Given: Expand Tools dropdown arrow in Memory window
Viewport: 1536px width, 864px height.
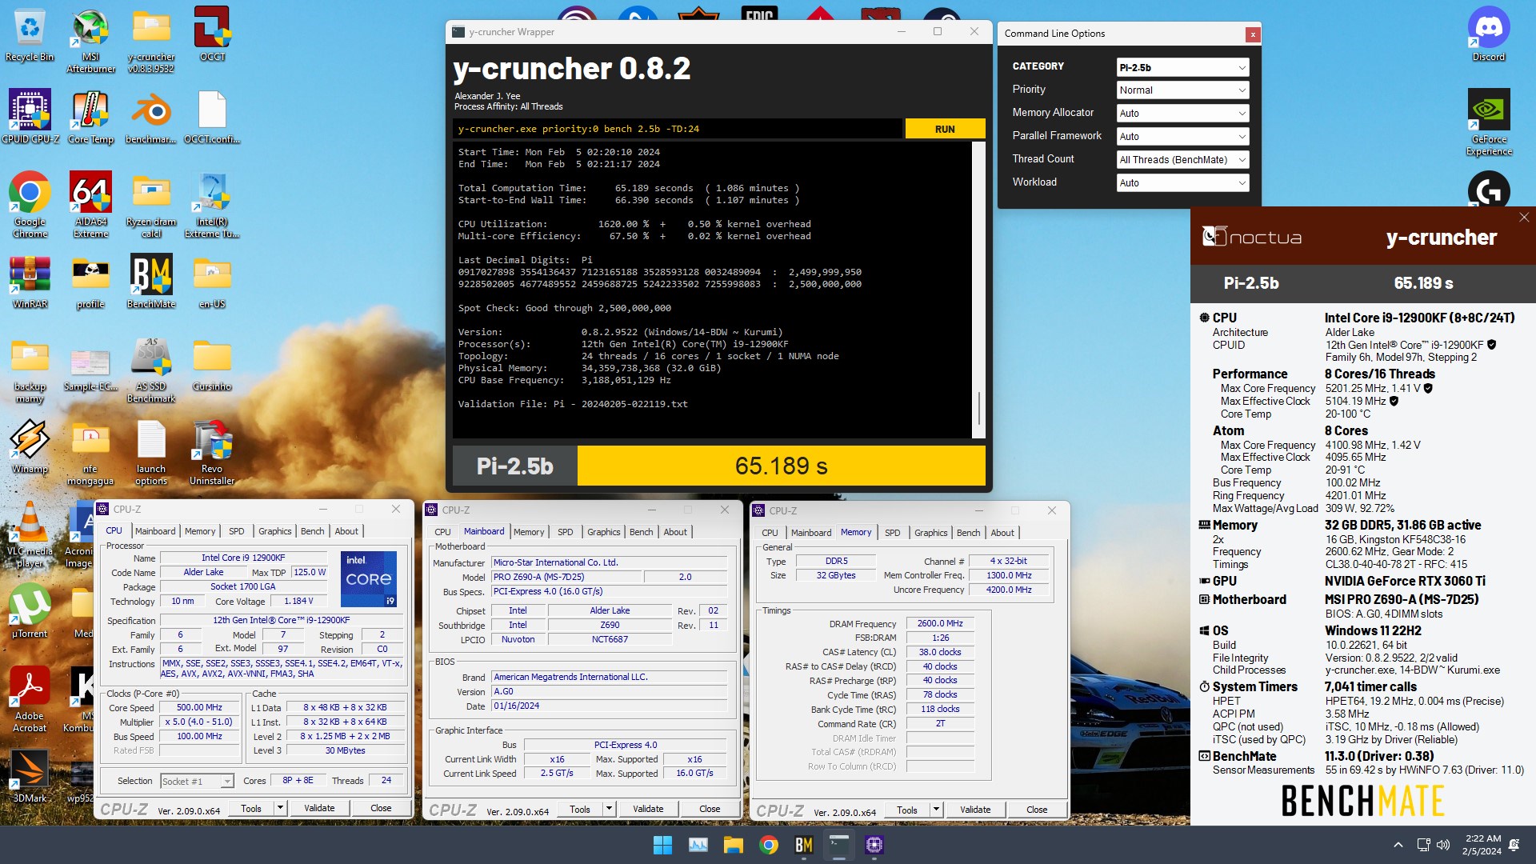Looking at the screenshot, I should tap(936, 810).
